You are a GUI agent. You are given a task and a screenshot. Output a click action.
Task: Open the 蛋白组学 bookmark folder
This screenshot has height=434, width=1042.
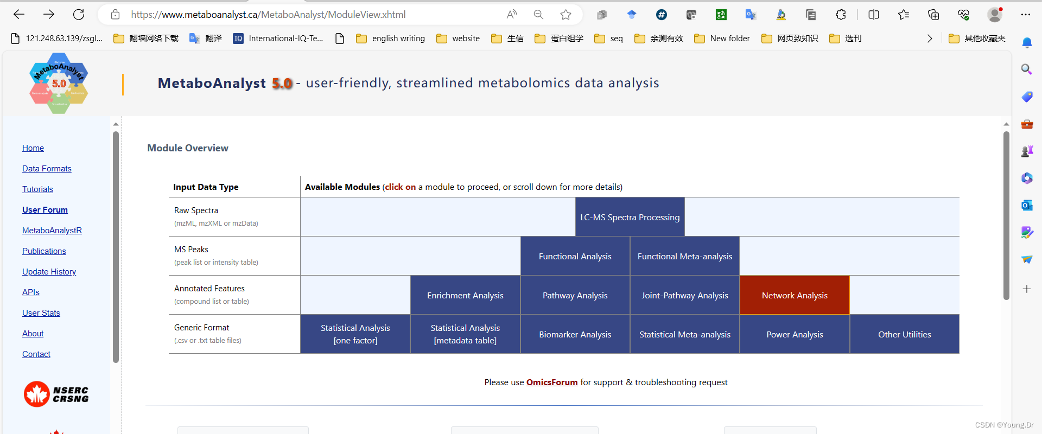(559, 39)
